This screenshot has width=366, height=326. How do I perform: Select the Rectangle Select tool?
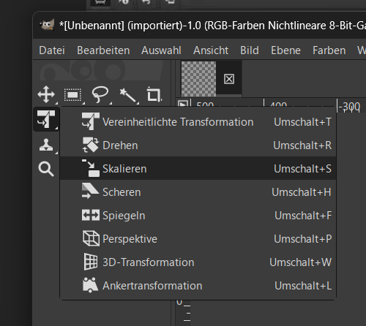[72, 94]
